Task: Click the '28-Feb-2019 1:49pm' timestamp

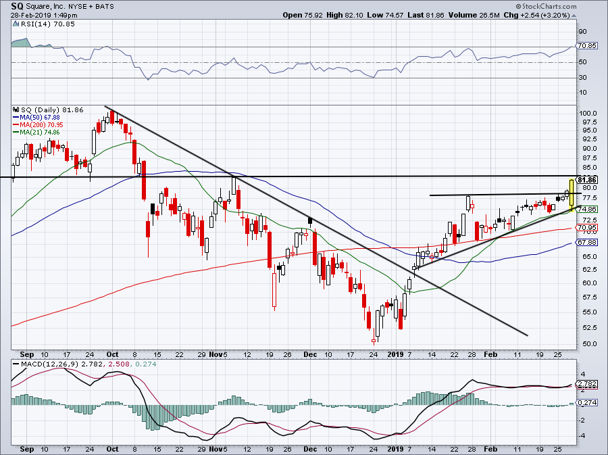Action: pos(44,16)
